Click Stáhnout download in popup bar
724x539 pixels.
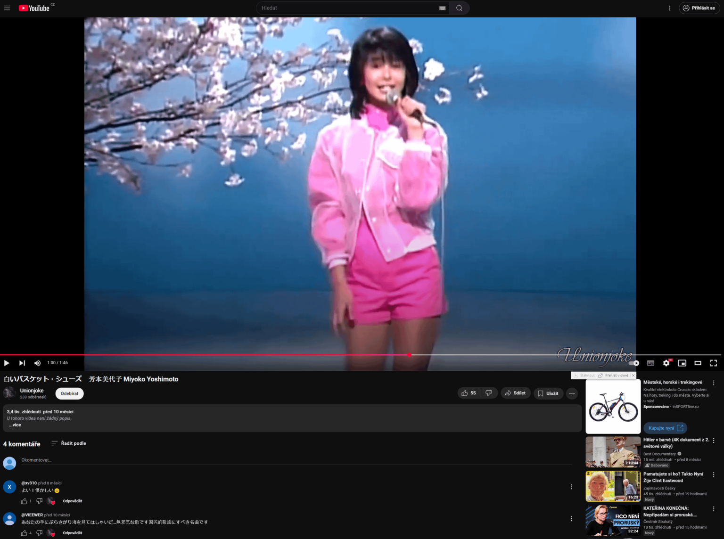[584, 376]
